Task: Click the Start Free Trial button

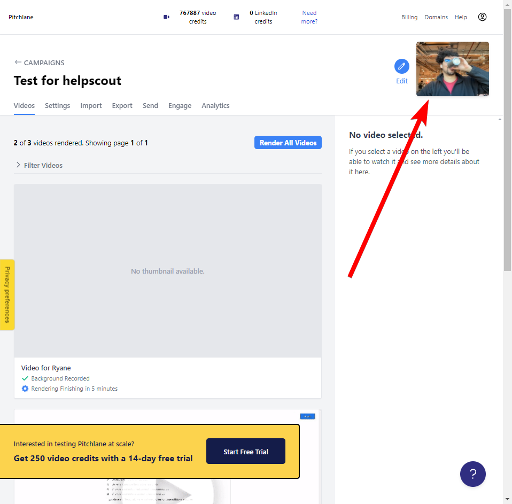Action: 246,451
